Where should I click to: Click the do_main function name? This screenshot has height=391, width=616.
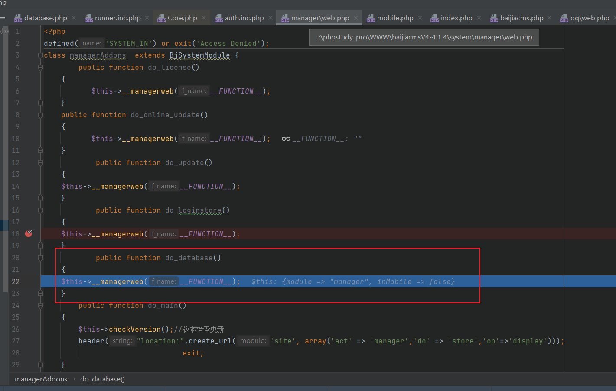click(x=163, y=305)
